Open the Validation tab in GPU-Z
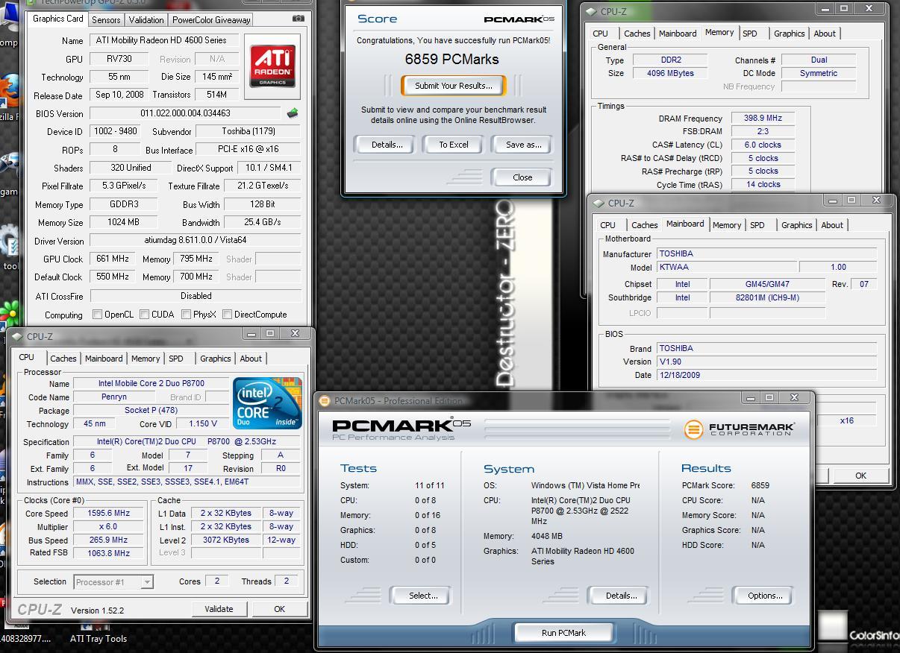 click(146, 20)
